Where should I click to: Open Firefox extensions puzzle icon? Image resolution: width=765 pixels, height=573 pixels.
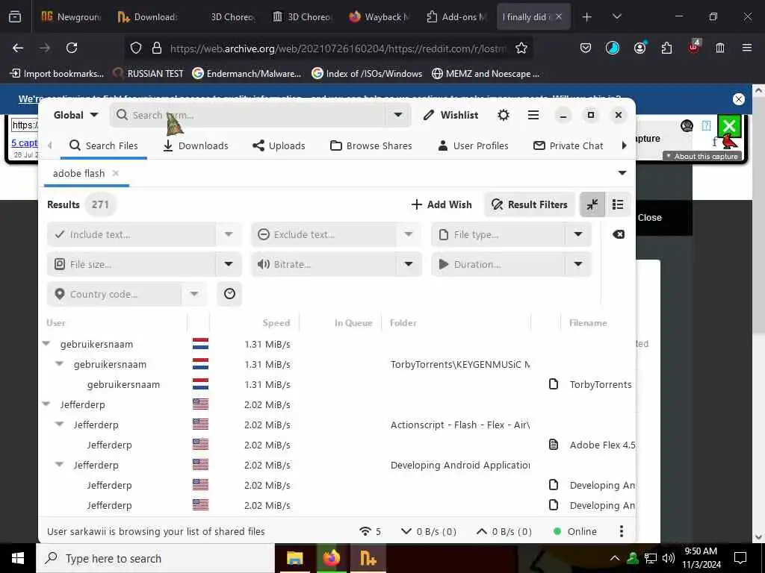[x=666, y=48]
